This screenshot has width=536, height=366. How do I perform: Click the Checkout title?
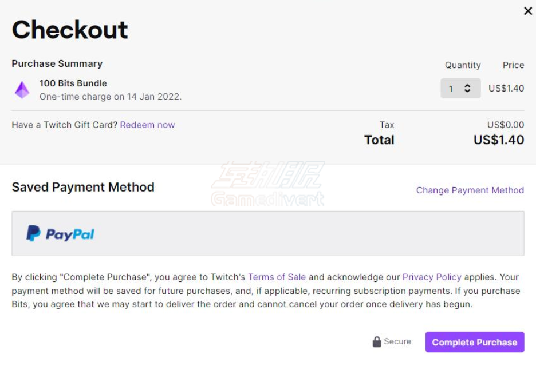69,30
